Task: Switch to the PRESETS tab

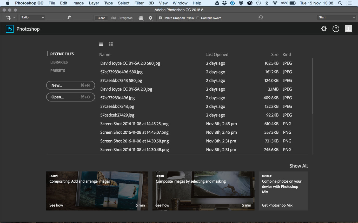Action: point(58,70)
